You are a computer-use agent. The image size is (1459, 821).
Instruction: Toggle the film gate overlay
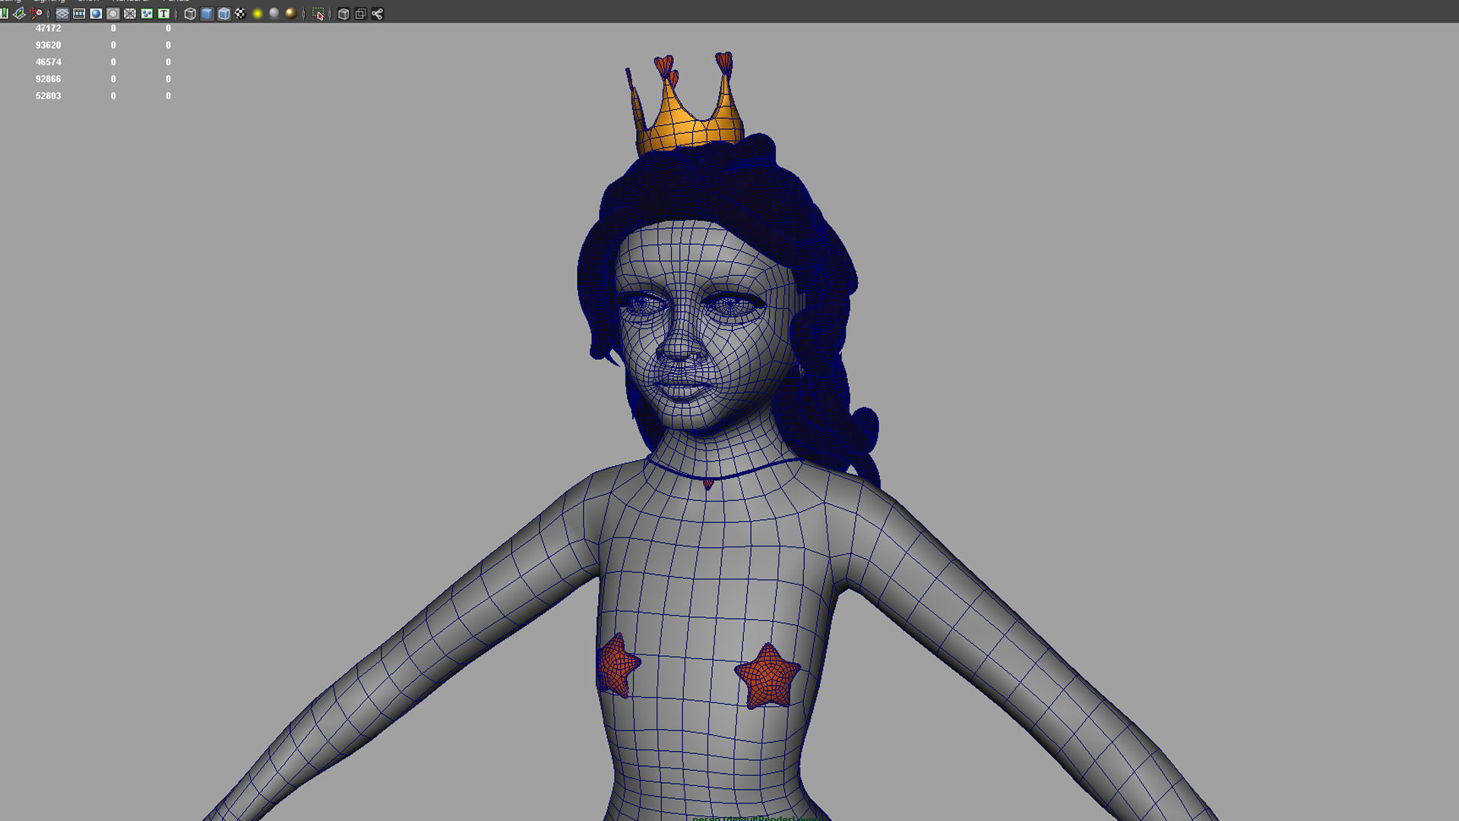point(79,14)
